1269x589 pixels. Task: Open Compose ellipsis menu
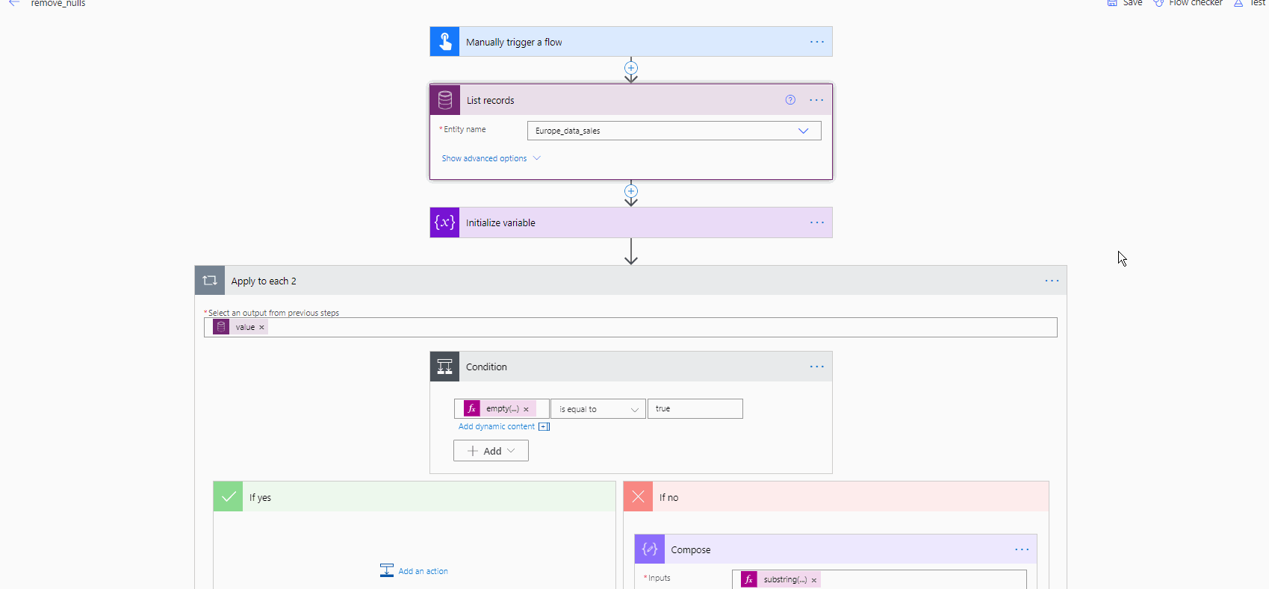(x=1022, y=549)
